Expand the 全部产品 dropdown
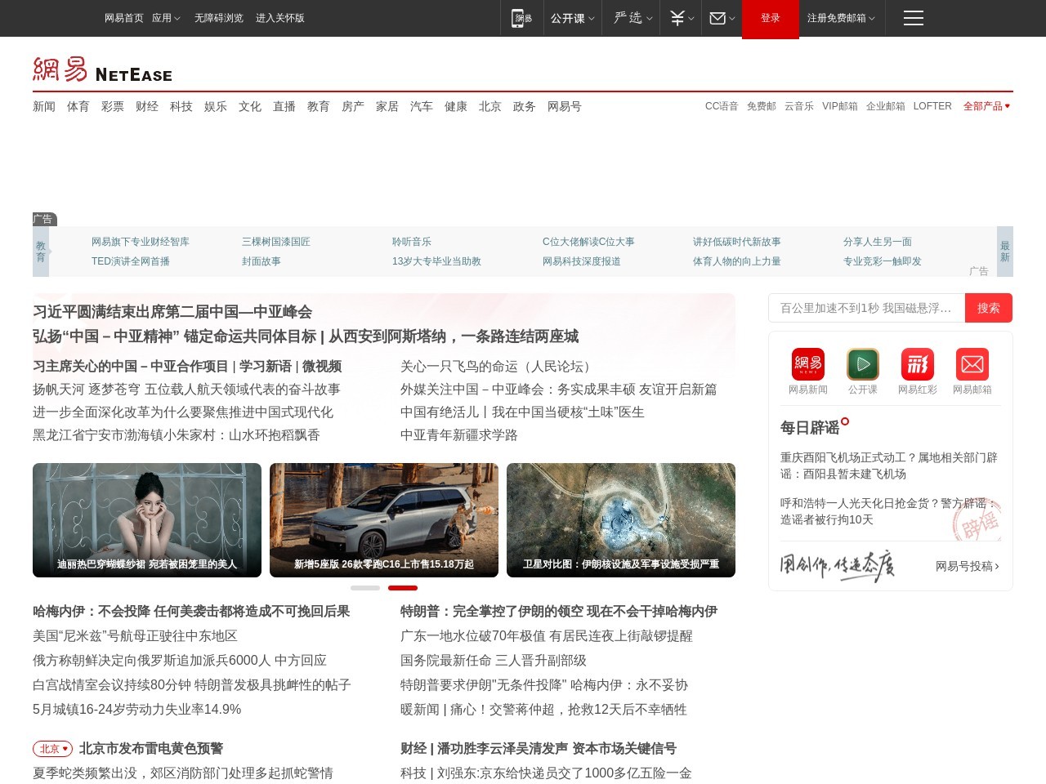This screenshot has height=784, width=1046. point(987,106)
